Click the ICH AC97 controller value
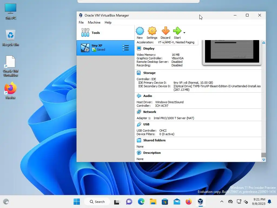Image resolution: width=277 pixels, height=208 pixels. pyautogui.click(x=162, y=106)
